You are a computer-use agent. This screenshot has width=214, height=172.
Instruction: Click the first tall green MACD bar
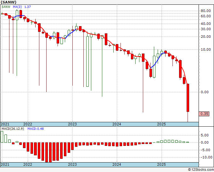(x=2, y=137)
